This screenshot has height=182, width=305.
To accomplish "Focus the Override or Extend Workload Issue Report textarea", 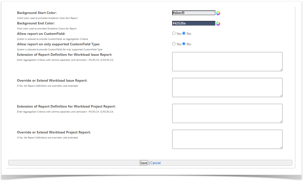I will pos(227,87).
